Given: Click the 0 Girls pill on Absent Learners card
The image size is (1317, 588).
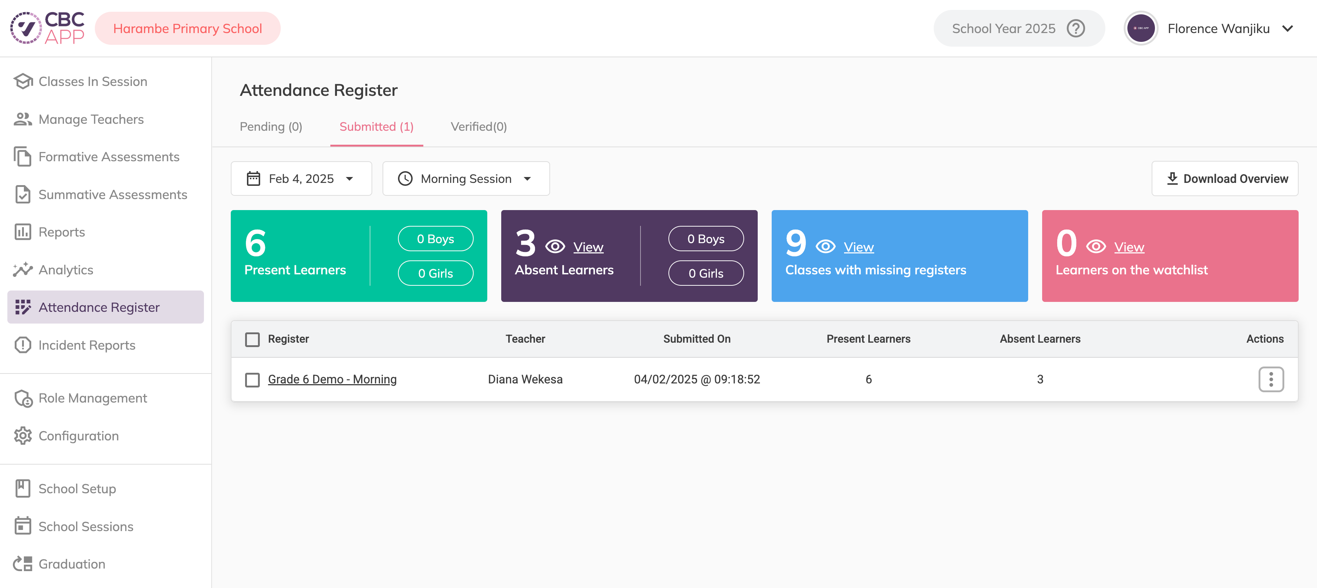Looking at the screenshot, I should tap(706, 273).
